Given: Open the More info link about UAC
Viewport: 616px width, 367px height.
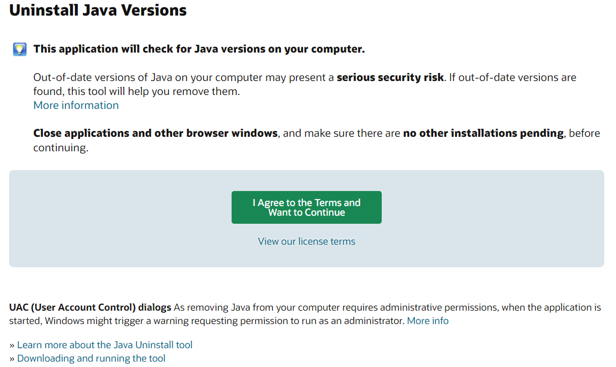Looking at the screenshot, I should 427,320.
